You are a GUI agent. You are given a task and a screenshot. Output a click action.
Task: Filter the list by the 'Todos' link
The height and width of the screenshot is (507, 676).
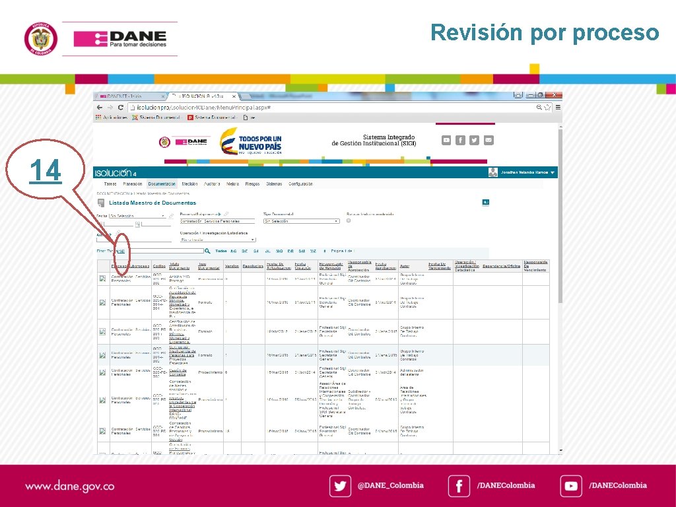[221, 251]
